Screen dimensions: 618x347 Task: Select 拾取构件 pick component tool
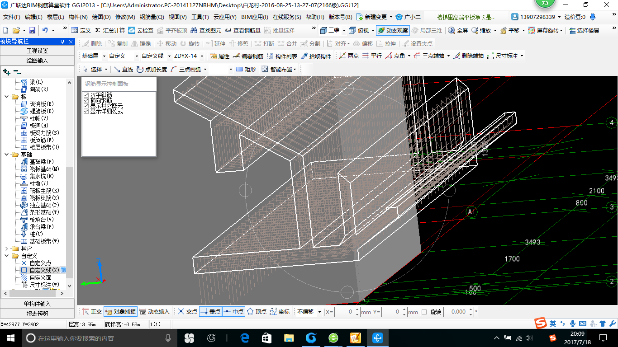[316, 56]
